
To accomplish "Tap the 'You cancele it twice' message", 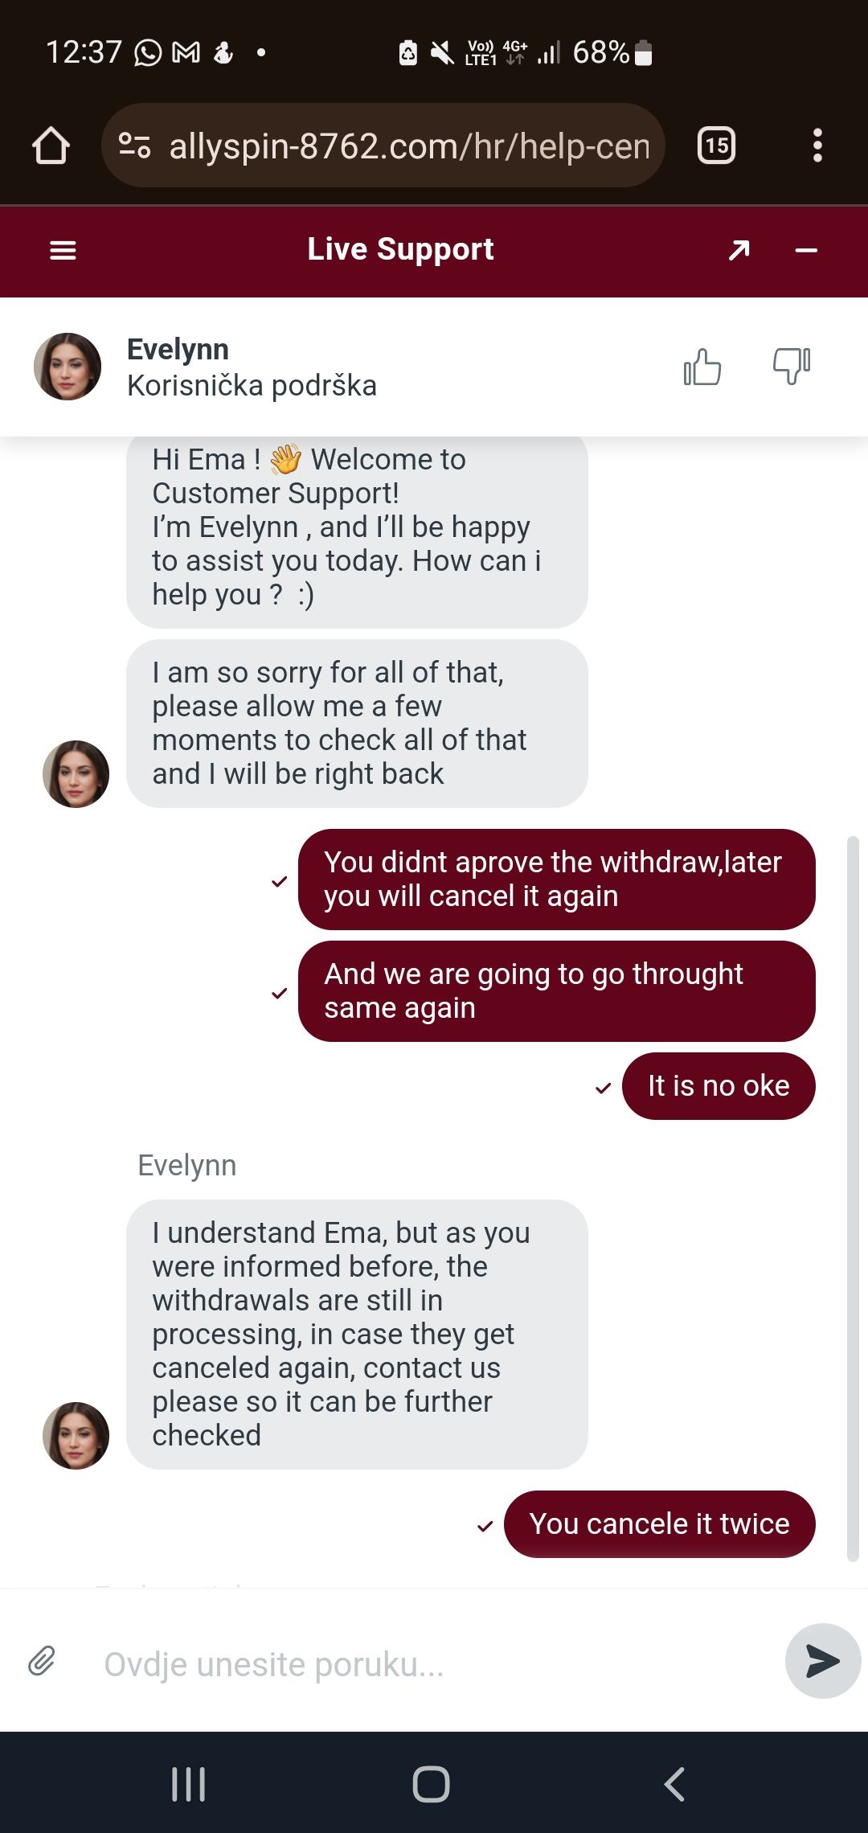I will pos(659,1524).
